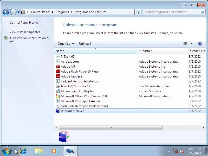The width and height of the screenshot is (208, 156).
Task: Click the Adobe Flash Player 10 Plugin icon
Action: coord(58,71)
